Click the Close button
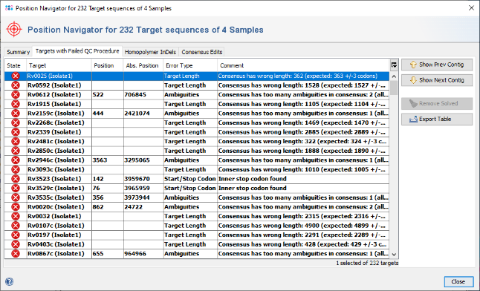The image size is (480, 291). tap(458, 281)
